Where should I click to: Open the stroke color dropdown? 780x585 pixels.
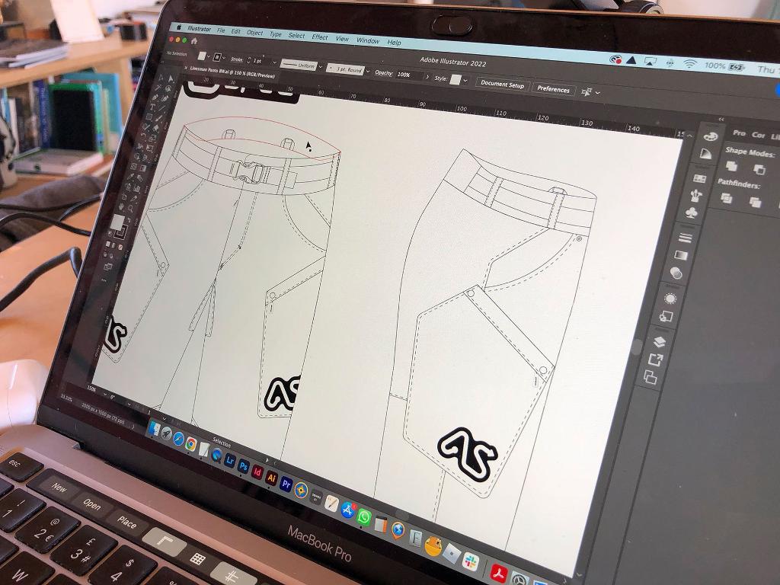point(219,57)
